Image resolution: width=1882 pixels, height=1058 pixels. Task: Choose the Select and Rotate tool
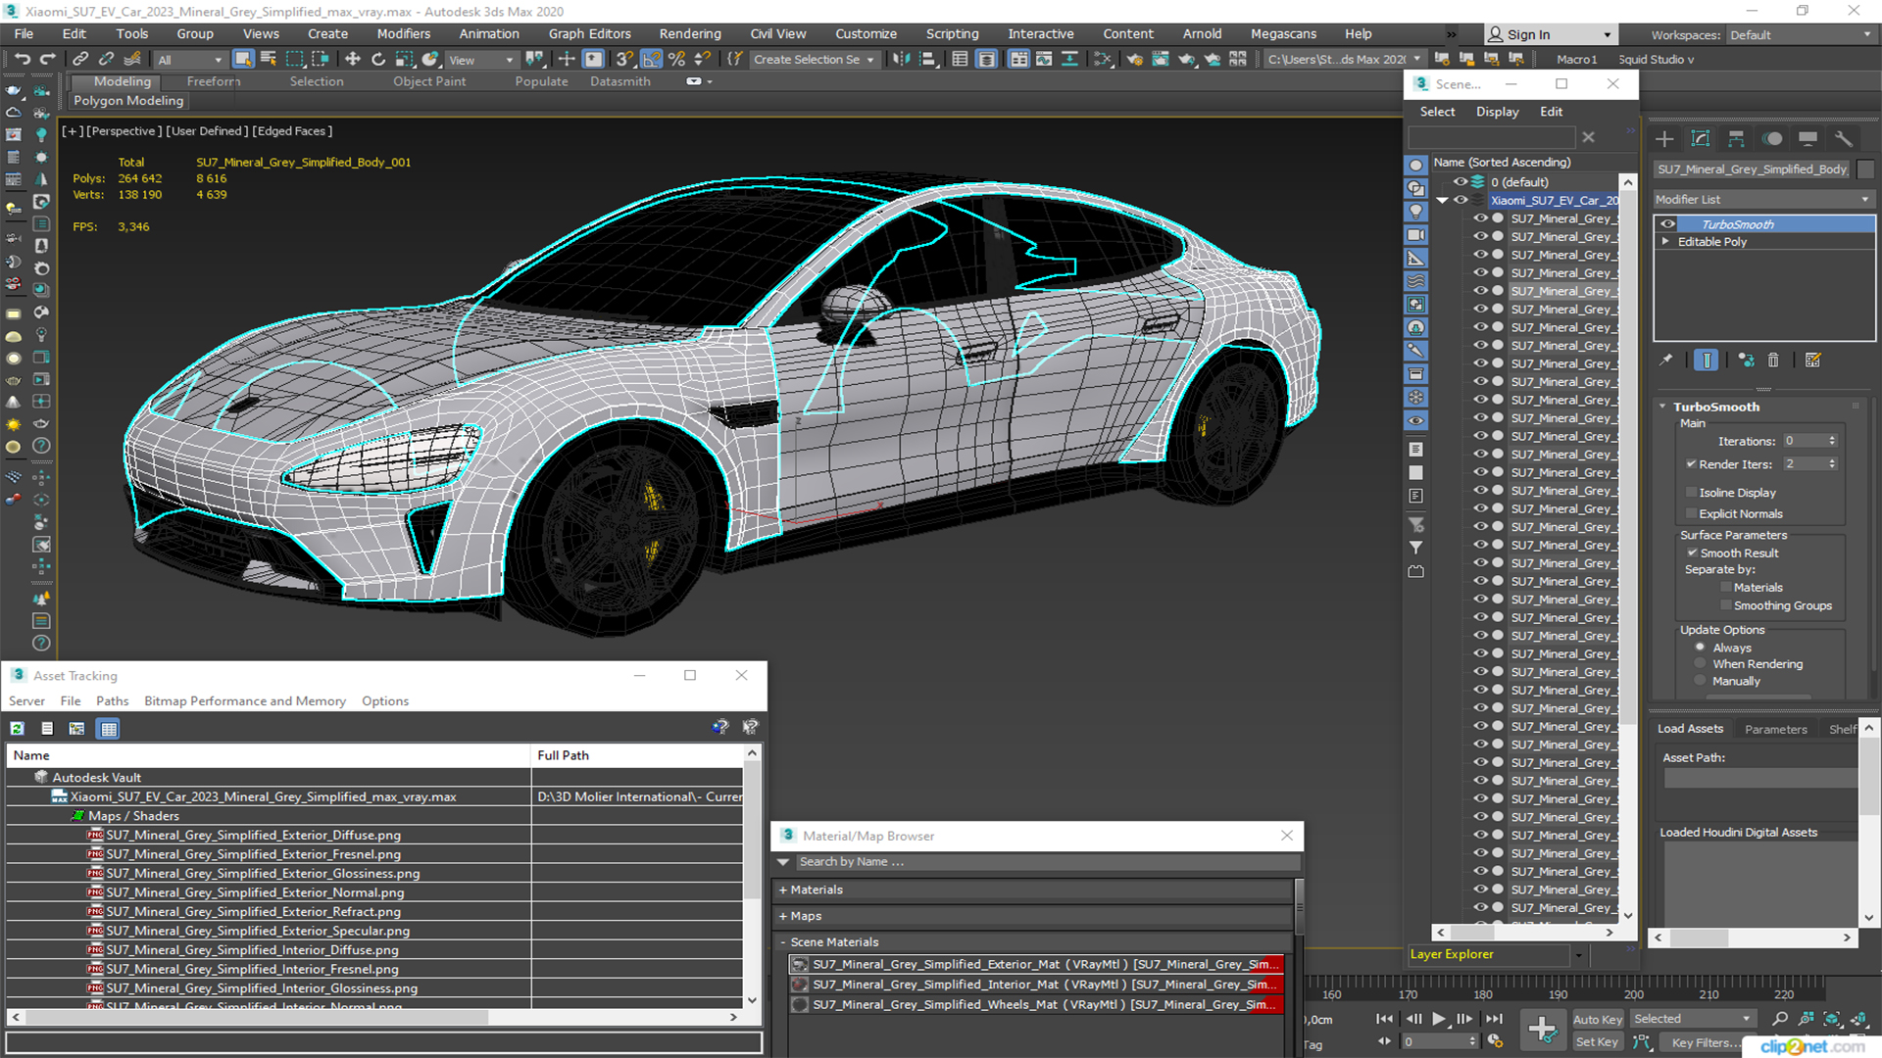click(377, 60)
